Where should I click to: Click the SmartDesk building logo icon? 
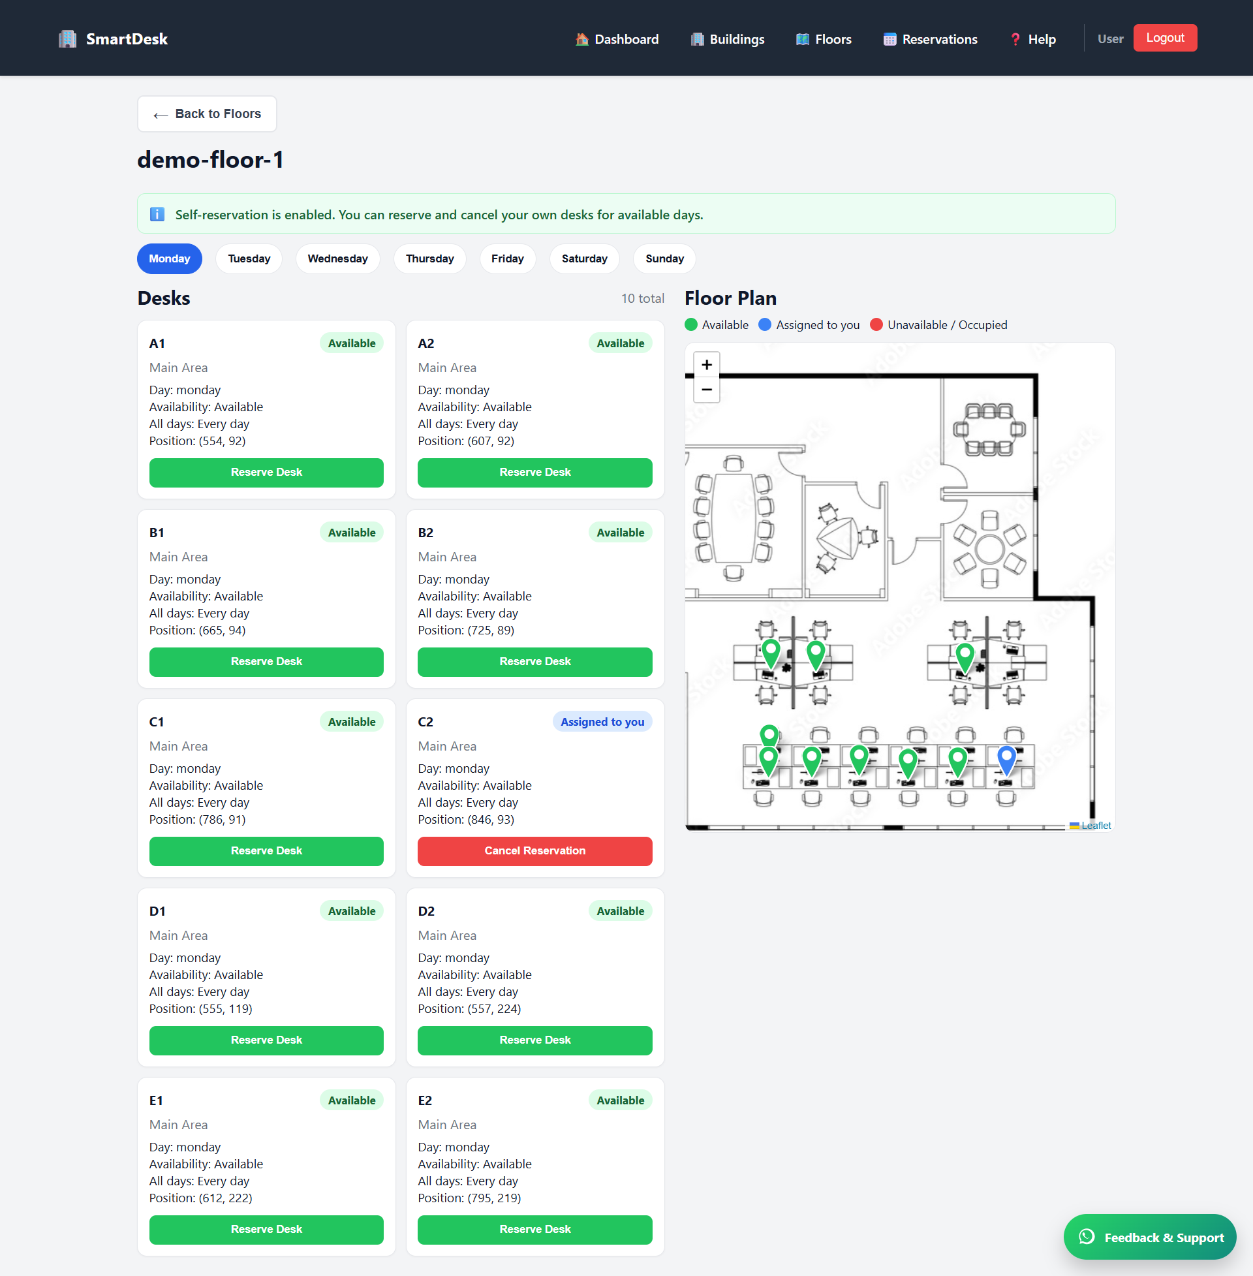(x=67, y=39)
